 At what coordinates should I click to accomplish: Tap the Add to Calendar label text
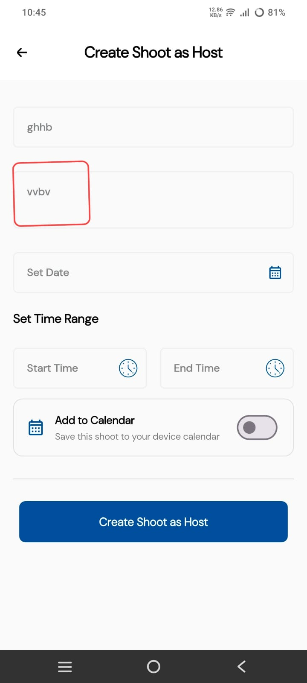pyautogui.click(x=95, y=420)
